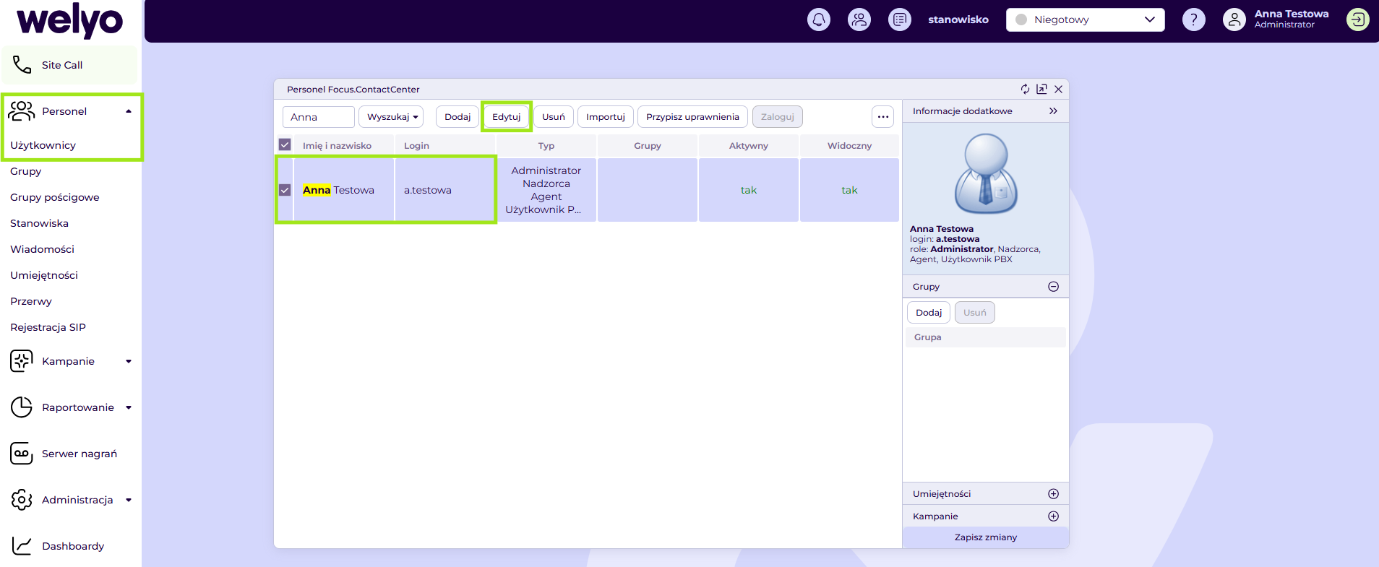Image resolution: width=1379 pixels, height=567 pixels.
Task: Pop out the Personel window
Action: tap(1041, 89)
